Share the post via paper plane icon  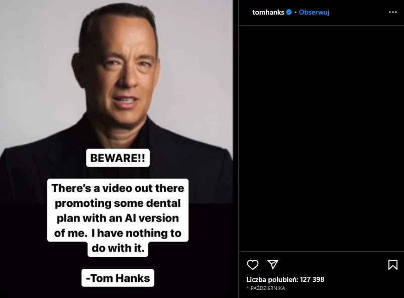[272, 264]
